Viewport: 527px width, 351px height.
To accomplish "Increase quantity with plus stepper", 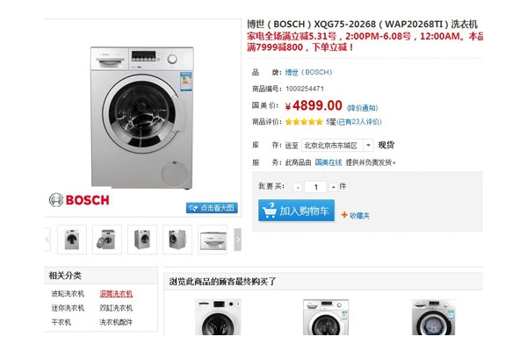I will coord(333,187).
